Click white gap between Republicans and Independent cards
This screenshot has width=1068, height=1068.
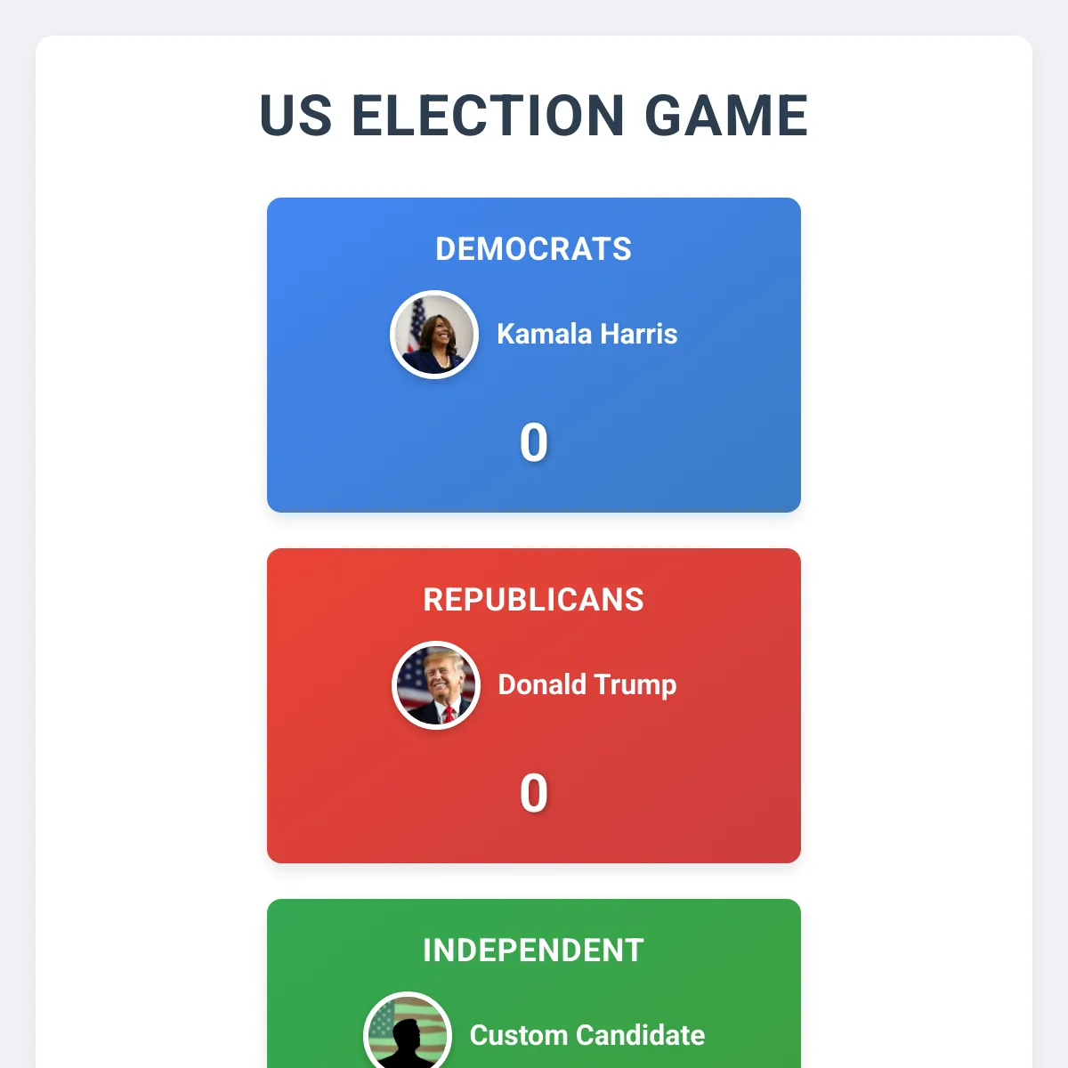click(x=534, y=882)
